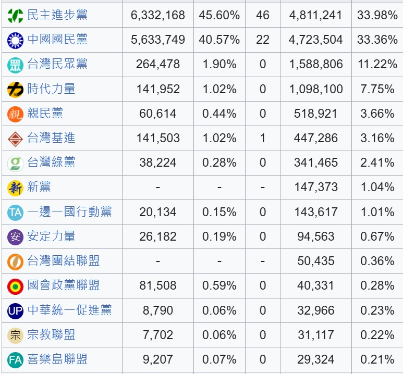Select the cell showing 518,921
The height and width of the screenshot is (374, 403).
(315, 114)
